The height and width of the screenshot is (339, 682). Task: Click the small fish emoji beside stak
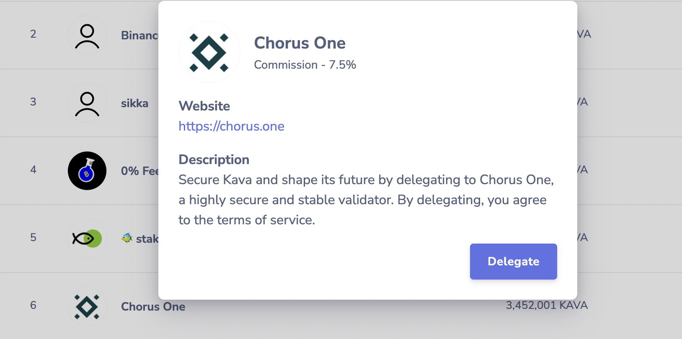click(x=127, y=239)
